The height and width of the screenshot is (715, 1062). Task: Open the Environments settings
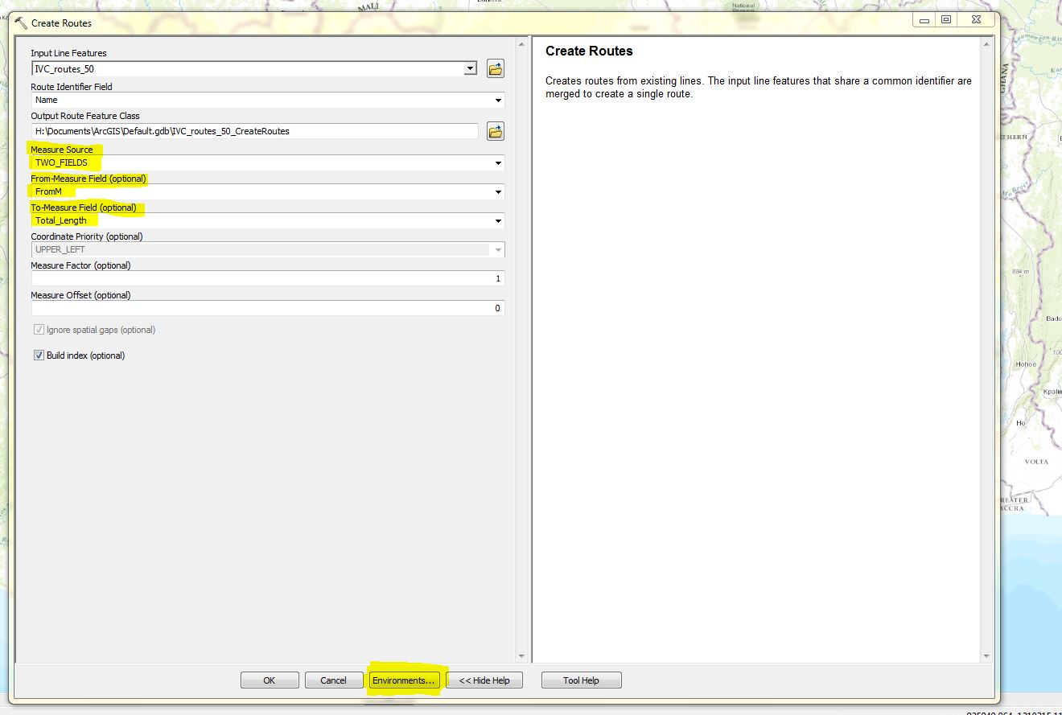tap(403, 680)
